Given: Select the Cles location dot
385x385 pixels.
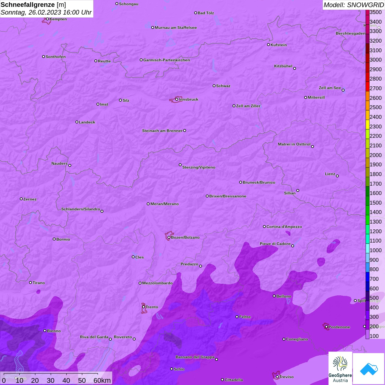Looking at the screenshot, I should point(133,257).
